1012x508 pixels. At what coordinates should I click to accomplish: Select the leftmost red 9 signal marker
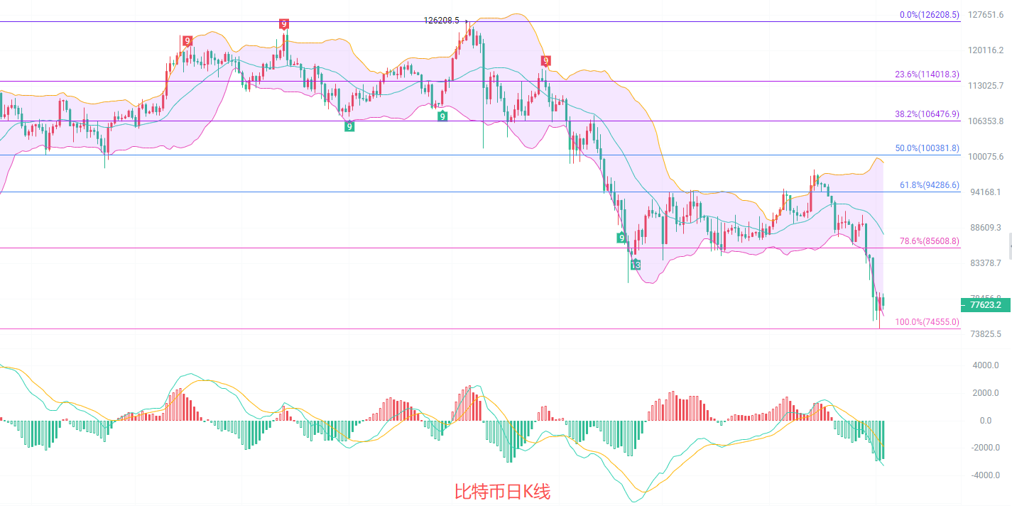point(187,41)
